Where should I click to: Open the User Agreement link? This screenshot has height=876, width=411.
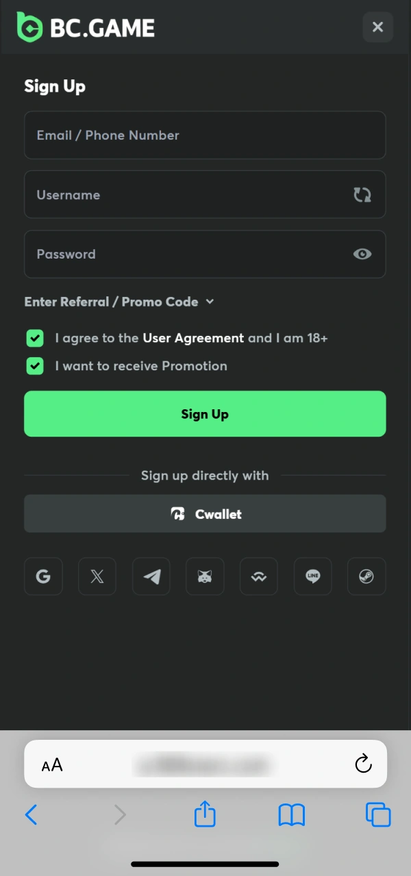coord(193,338)
